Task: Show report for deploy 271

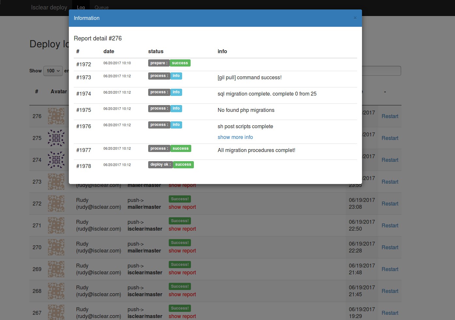Action: [182, 229]
